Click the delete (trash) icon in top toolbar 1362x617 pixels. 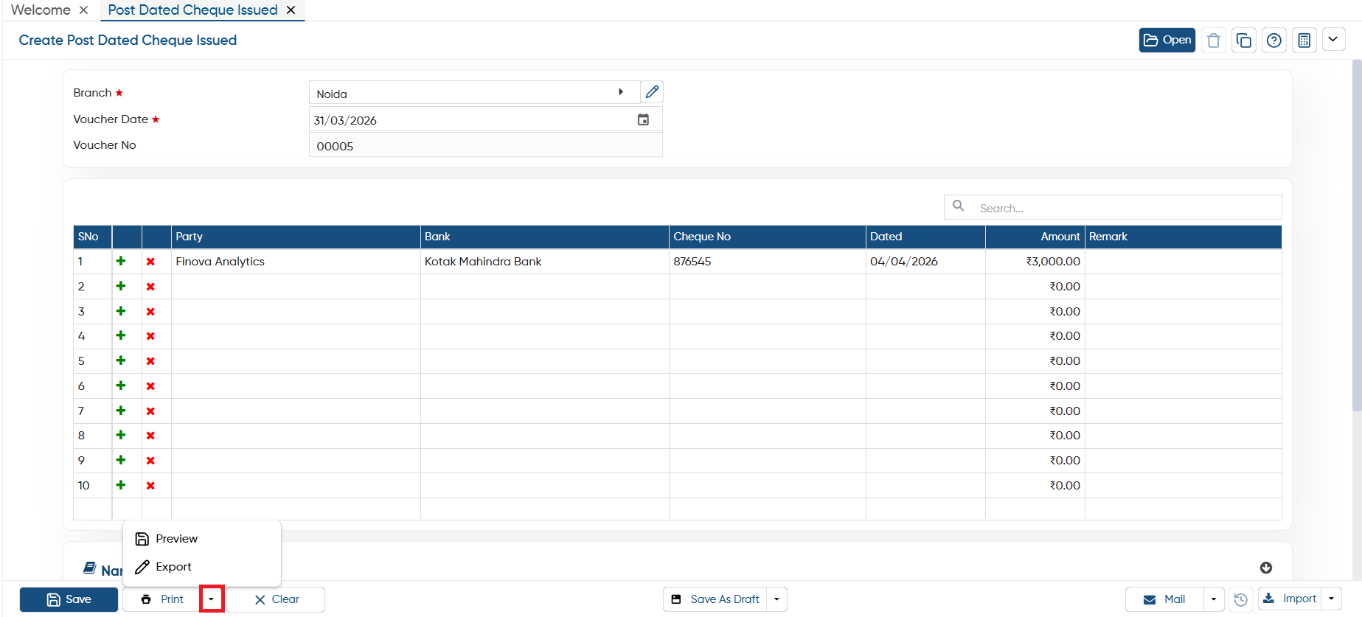pyautogui.click(x=1214, y=41)
